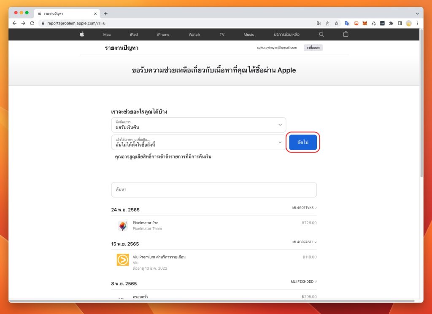This screenshot has width=432, height=314.
Task: Select Mac in the Apple navigation menu
Action: (107, 35)
